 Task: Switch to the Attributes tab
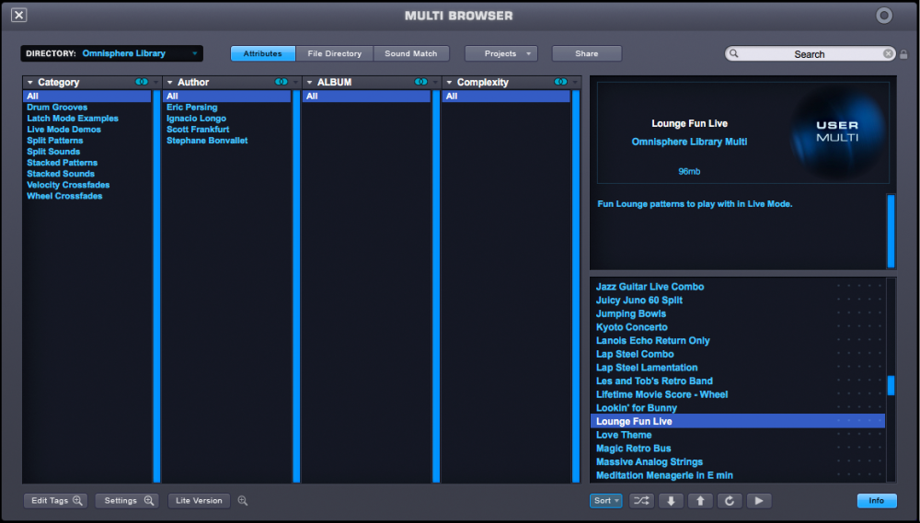(x=263, y=53)
